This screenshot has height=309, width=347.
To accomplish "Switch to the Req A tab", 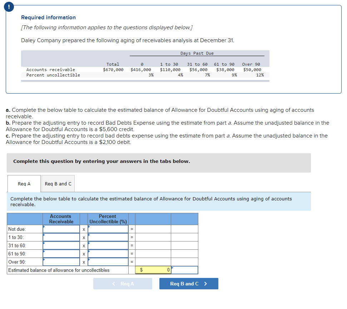I will [x=24, y=184].
